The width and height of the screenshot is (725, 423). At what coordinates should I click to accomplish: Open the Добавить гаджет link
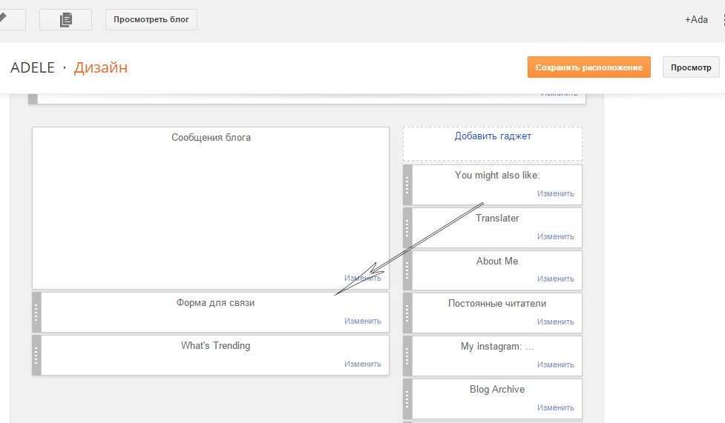pyautogui.click(x=493, y=136)
